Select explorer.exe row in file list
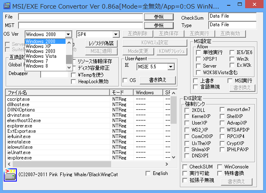This screenshot has height=193, width=266. (x=88, y=126)
